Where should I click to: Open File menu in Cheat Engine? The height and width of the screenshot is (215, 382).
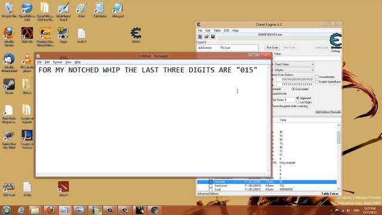point(200,30)
